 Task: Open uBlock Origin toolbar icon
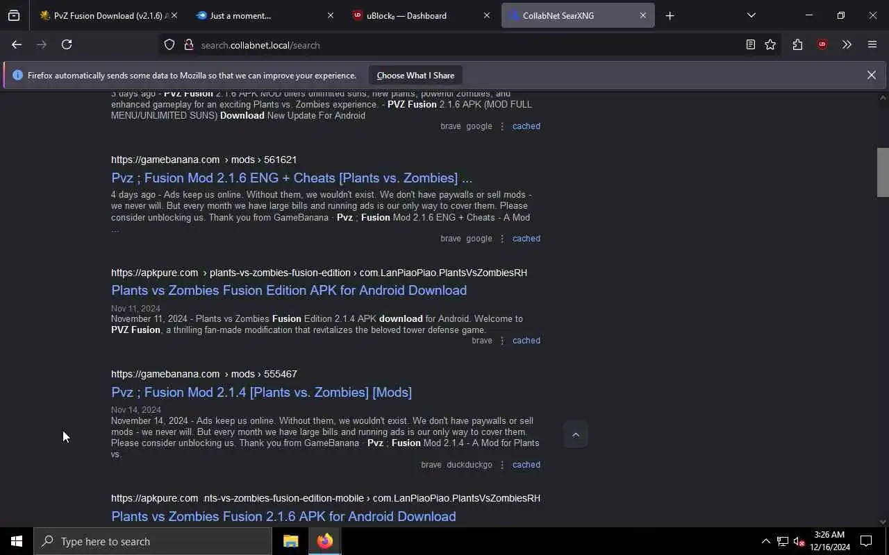822,44
